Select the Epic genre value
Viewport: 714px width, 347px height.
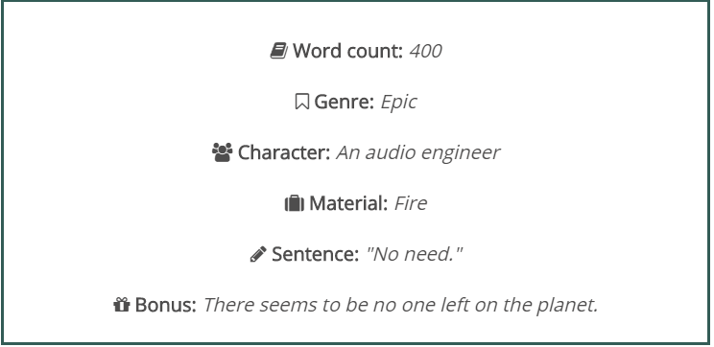(x=398, y=102)
